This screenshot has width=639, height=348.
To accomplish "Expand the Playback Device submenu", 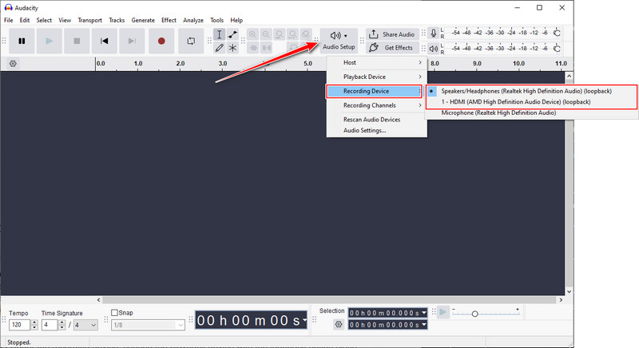I will pos(376,77).
